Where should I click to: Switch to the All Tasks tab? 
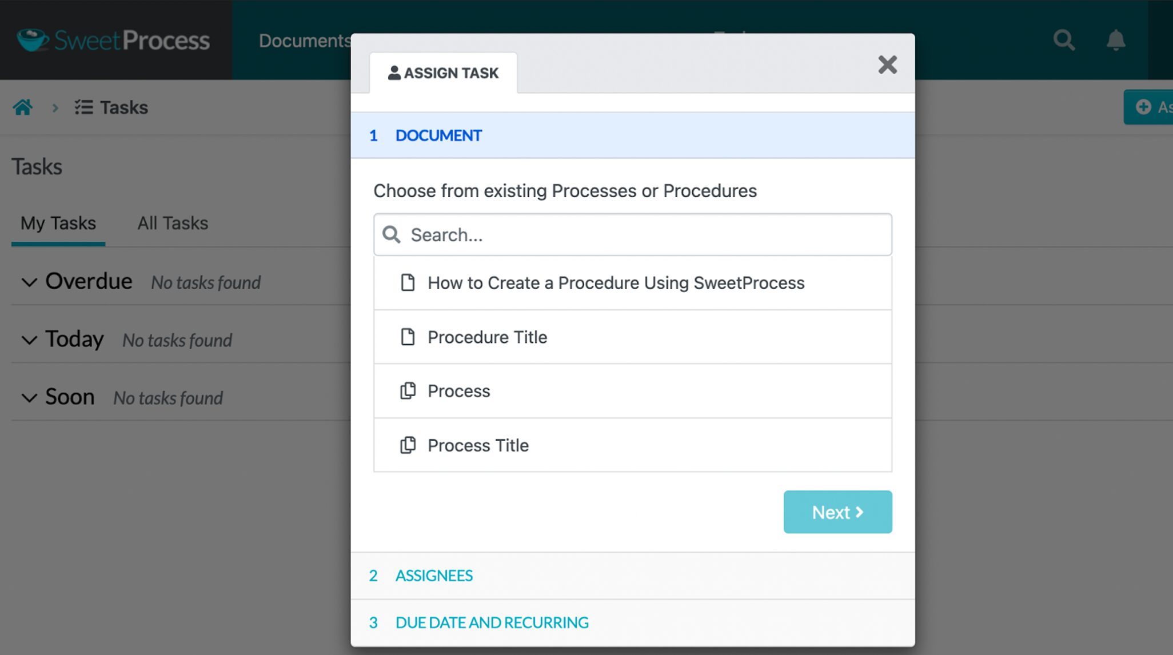pyautogui.click(x=173, y=223)
